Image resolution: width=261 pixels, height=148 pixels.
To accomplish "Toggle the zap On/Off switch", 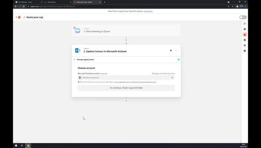I will tap(243, 17).
